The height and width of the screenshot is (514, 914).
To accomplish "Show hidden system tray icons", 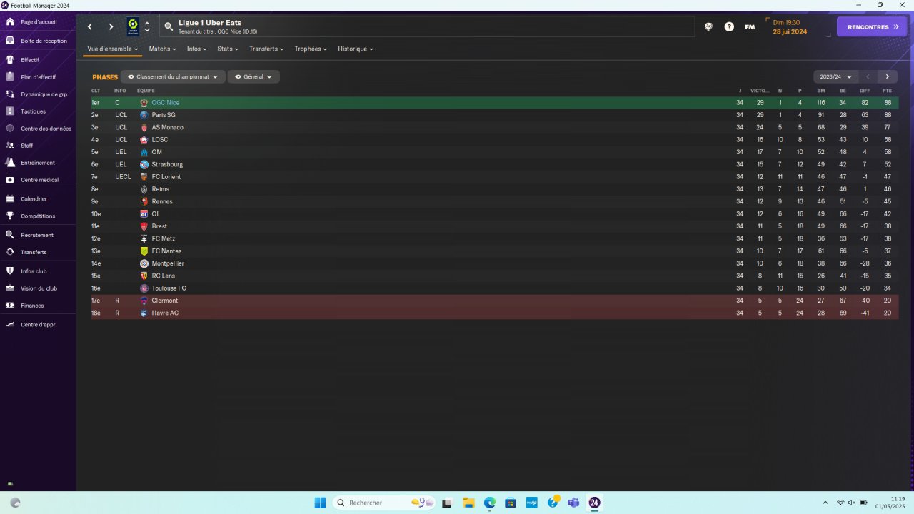I will tap(825, 503).
